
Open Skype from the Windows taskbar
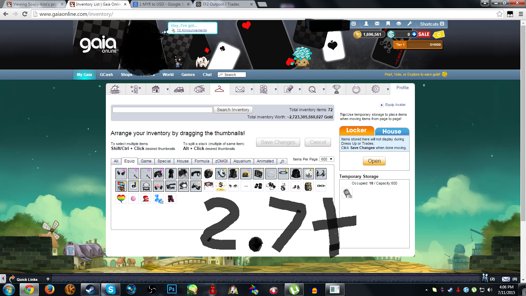pyautogui.click(x=110, y=289)
